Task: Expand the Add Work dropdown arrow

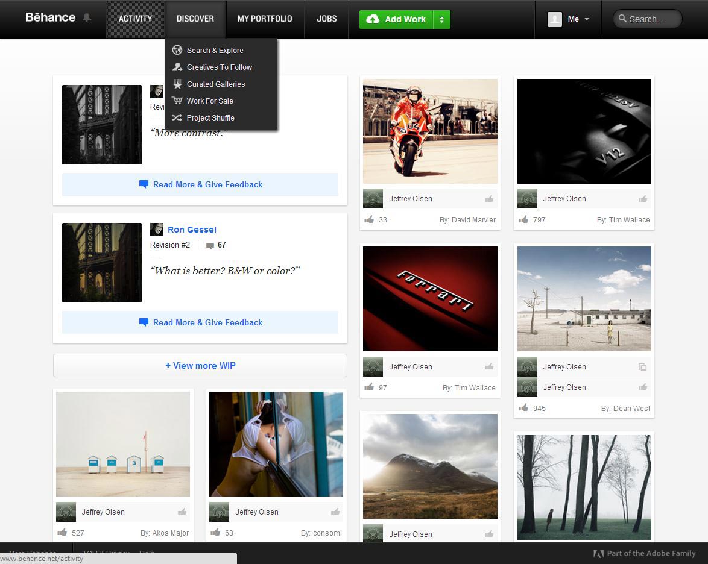Action: (x=441, y=19)
